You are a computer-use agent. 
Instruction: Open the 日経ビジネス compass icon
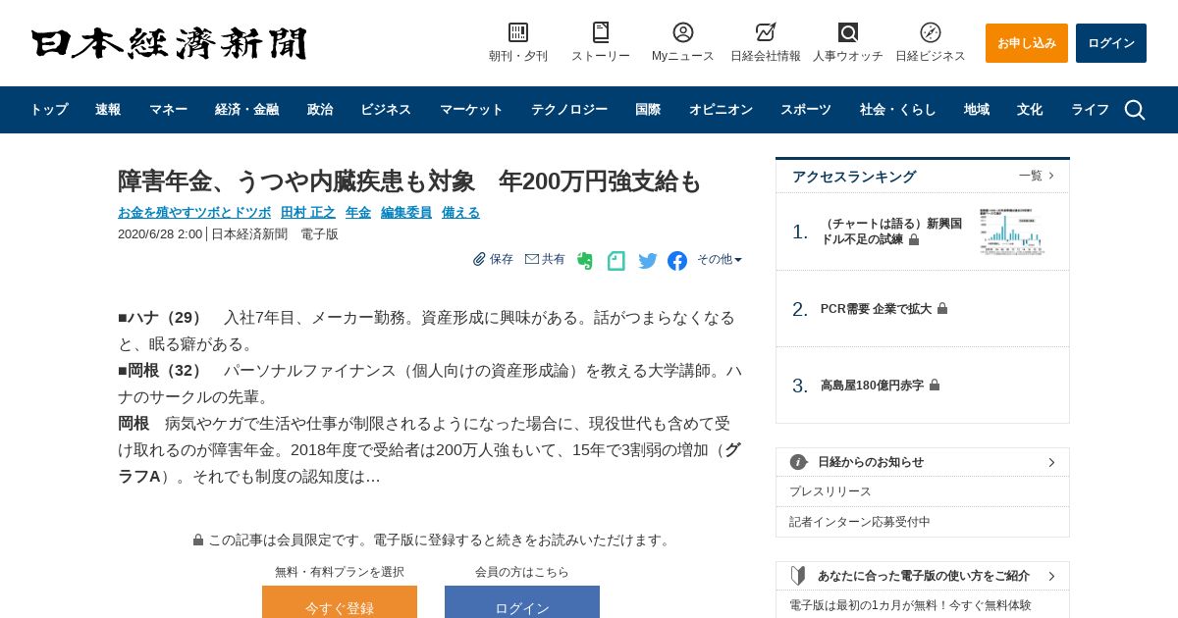(x=931, y=32)
